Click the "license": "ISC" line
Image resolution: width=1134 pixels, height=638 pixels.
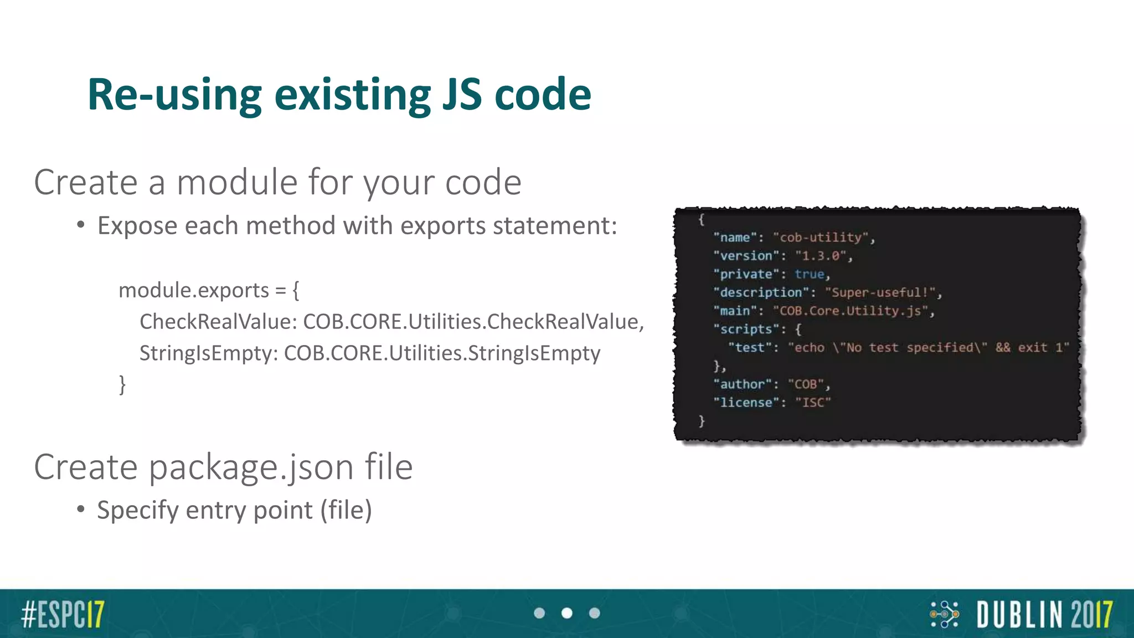(772, 403)
